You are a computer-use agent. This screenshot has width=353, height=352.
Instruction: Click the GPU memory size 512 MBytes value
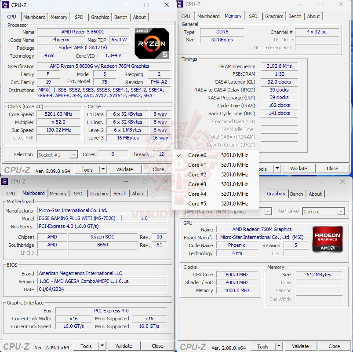[319, 275]
